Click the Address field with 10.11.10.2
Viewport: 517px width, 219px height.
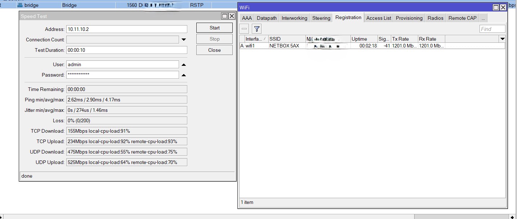pos(127,29)
